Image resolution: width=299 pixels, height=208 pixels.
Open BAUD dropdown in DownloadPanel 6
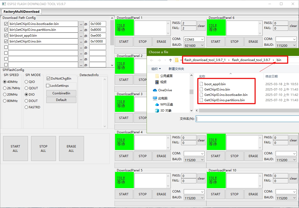pyautogui.click(x=286, y=45)
